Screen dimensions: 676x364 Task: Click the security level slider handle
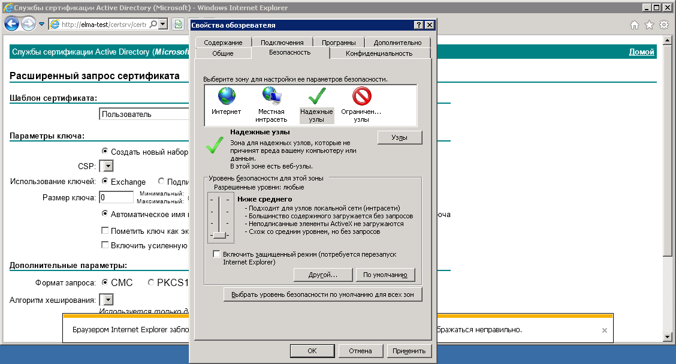click(x=219, y=235)
